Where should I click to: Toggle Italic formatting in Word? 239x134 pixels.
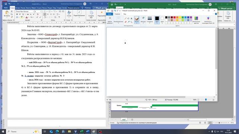click(x=20, y=14)
